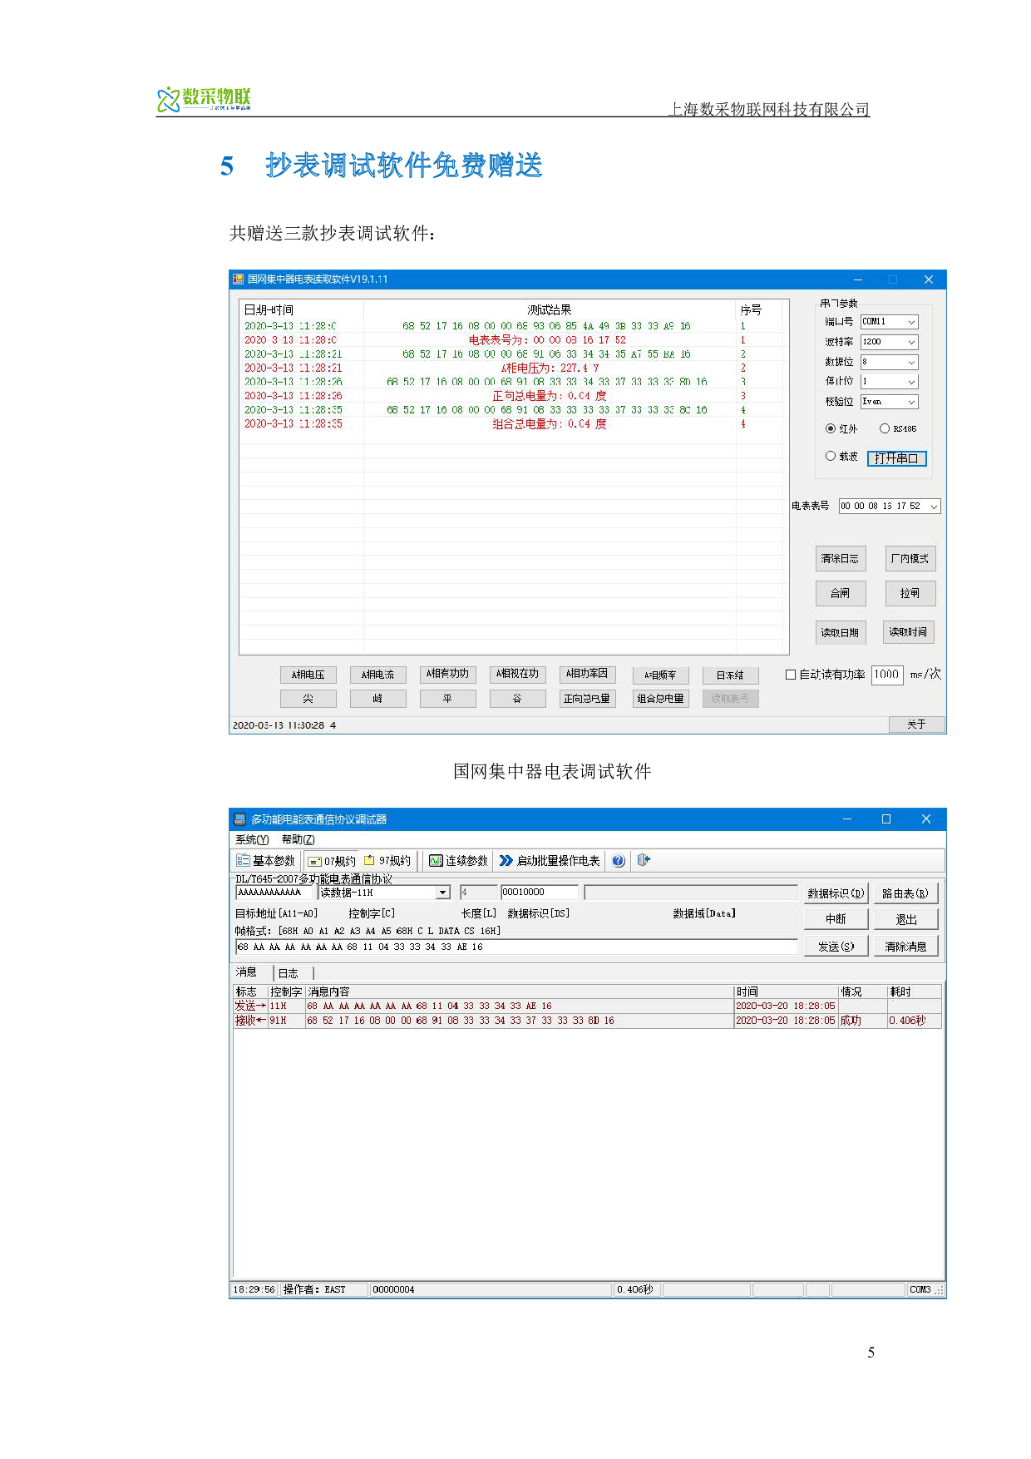Click the 尖 tariff button
Screen dimensions: 1031x1459
308,699
